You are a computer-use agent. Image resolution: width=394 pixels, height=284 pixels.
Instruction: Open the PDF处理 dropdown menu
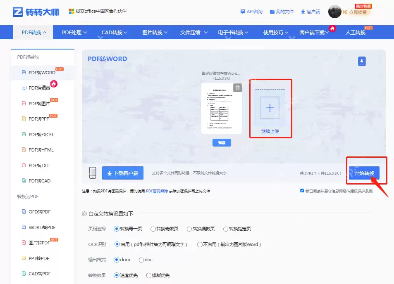click(x=73, y=32)
